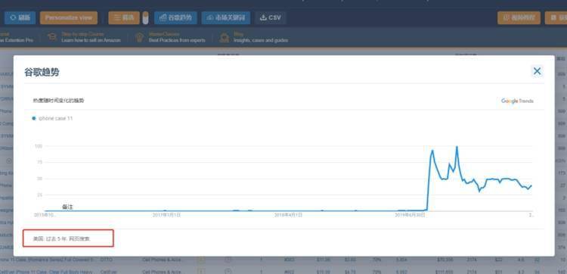Image resolution: width=567 pixels, height=274 pixels.
Task: Open the orange filter button with list icon
Action: 124,17
